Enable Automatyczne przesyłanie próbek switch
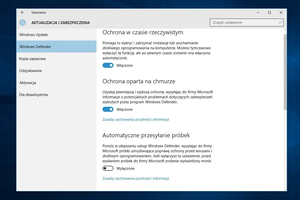Viewport: 300px width, 200px height. point(108,168)
